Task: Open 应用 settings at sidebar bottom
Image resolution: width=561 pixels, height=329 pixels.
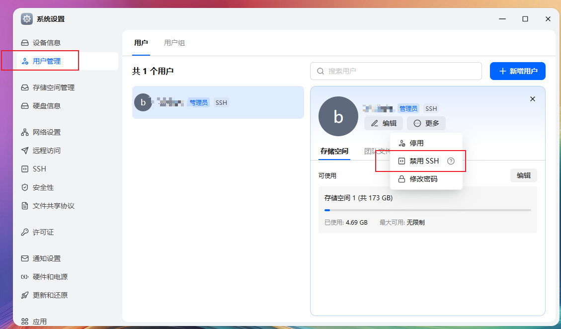Action: point(34,322)
